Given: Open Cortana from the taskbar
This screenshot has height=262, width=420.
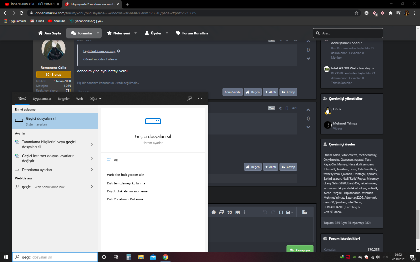Looking at the screenshot, I should 104,257.
